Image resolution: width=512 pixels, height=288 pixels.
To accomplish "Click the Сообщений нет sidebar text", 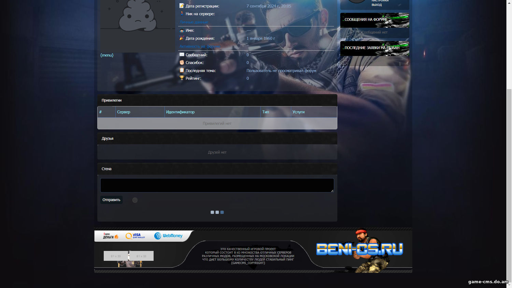I will [374, 32].
